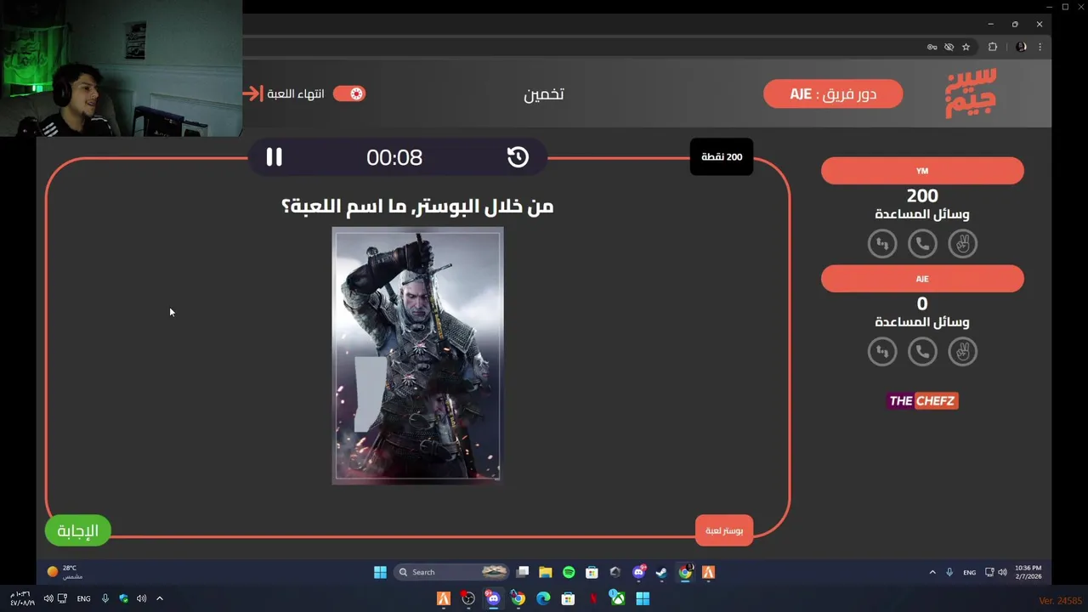Open the Chrome icon beside Steam
The height and width of the screenshot is (612, 1088).
pos(685,572)
